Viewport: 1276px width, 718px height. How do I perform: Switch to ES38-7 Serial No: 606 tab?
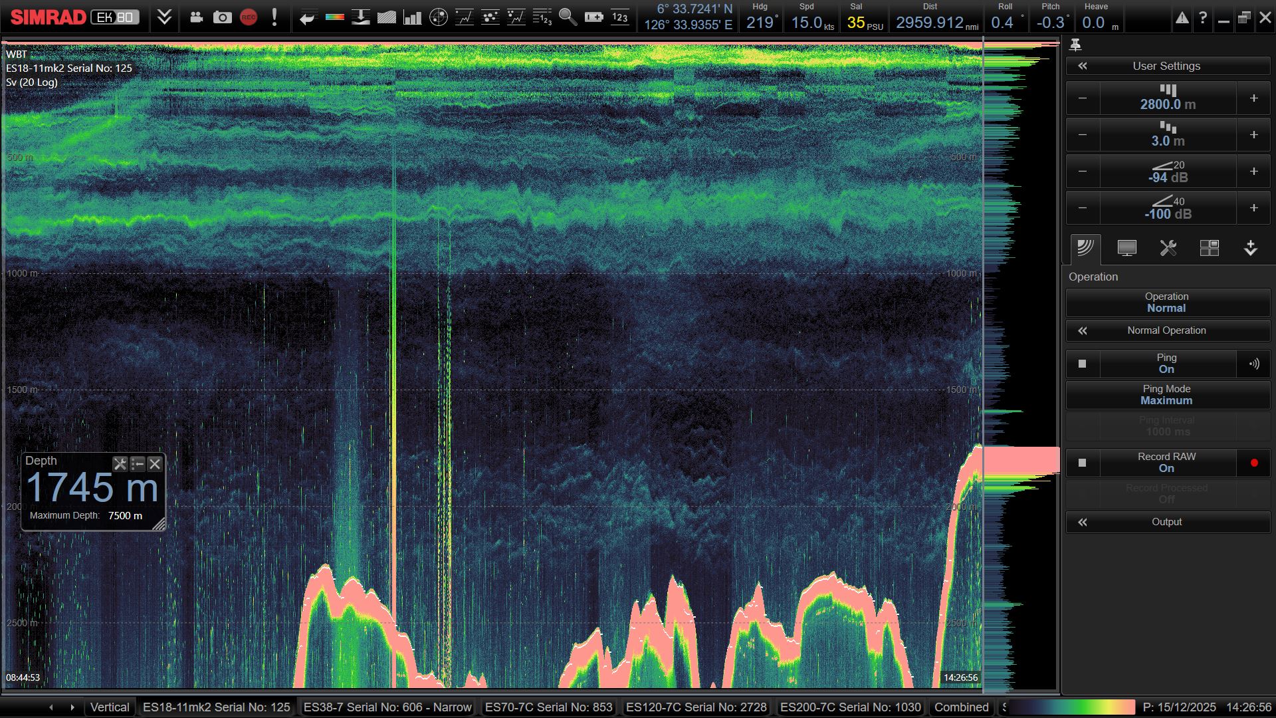coord(387,707)
